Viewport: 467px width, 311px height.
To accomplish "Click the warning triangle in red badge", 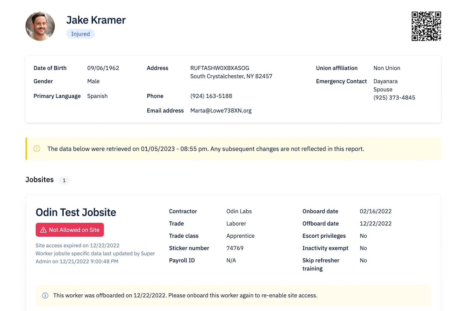I will click(x=43, y=230).
